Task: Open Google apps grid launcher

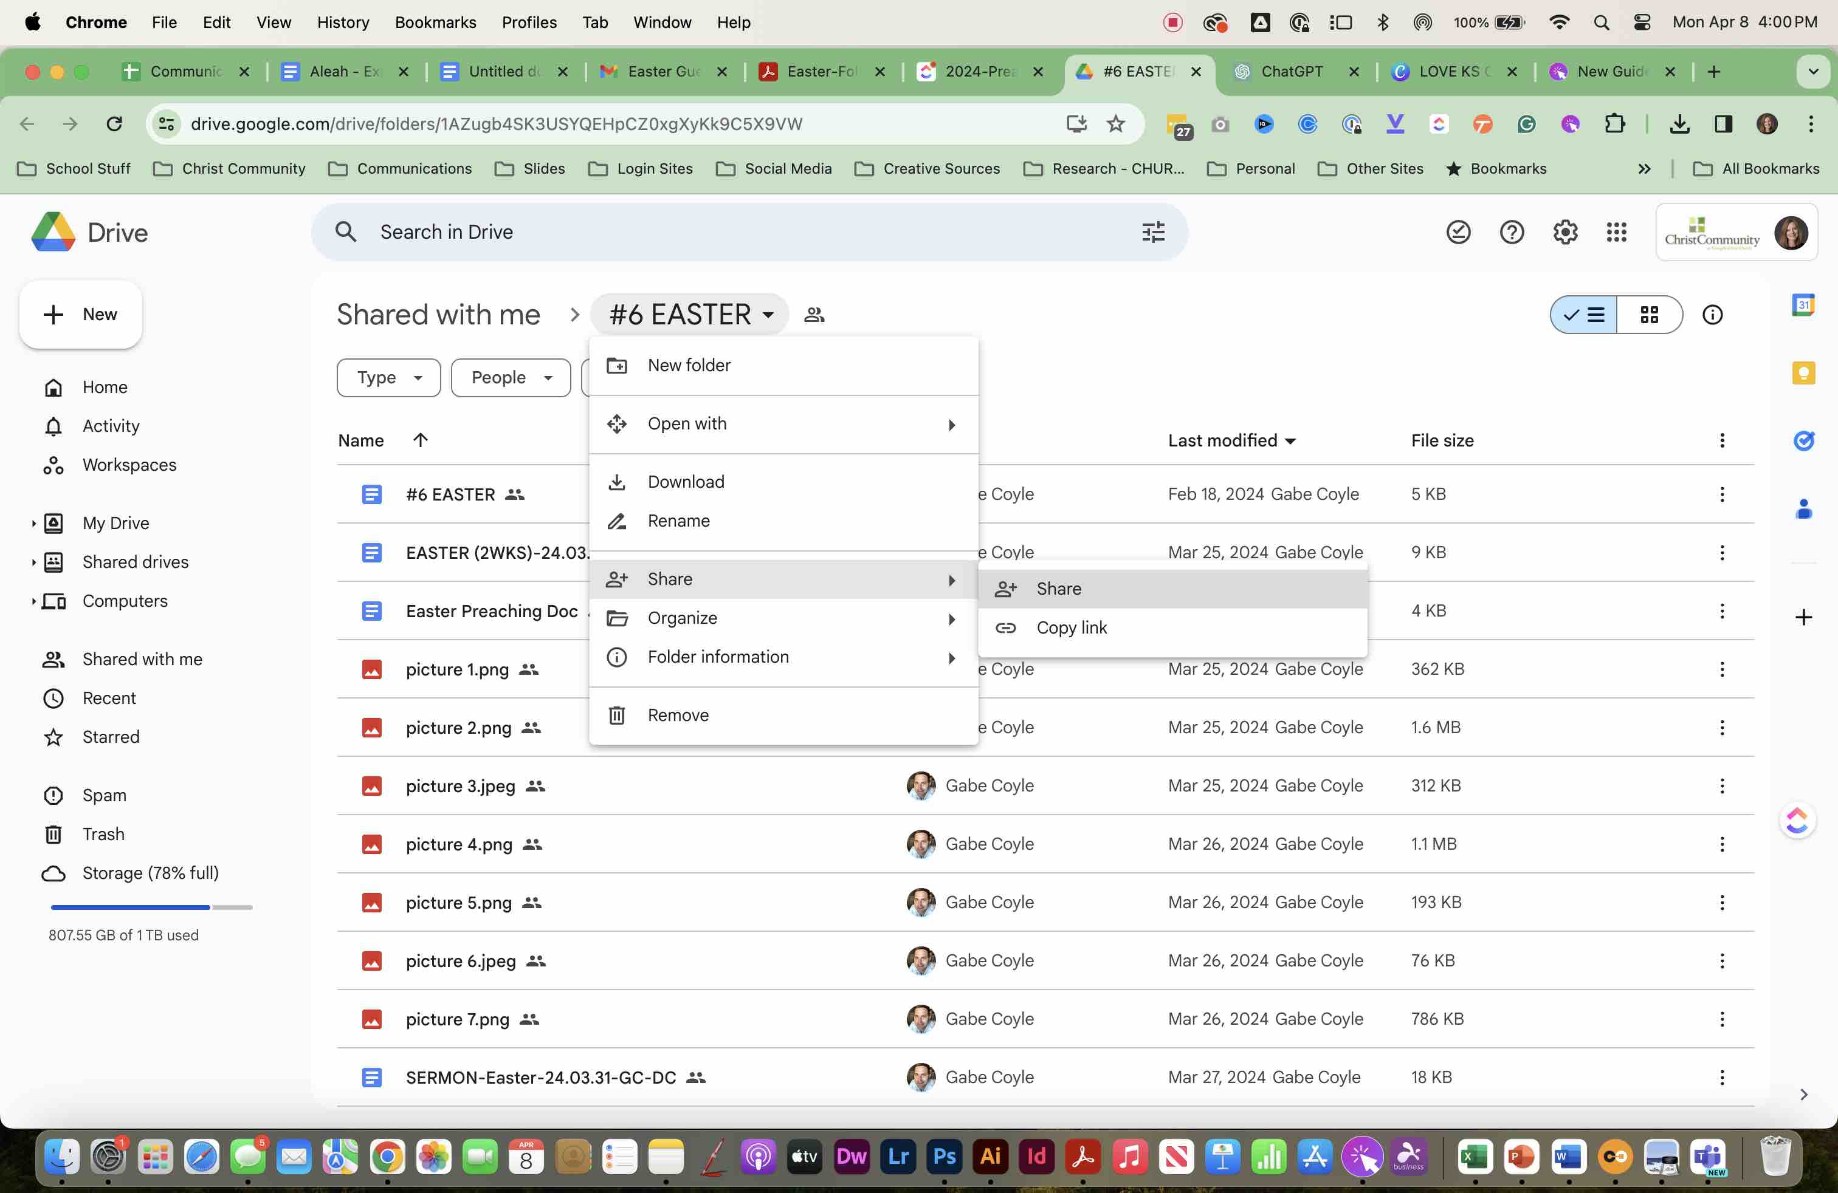Action: coord(1616,231)
